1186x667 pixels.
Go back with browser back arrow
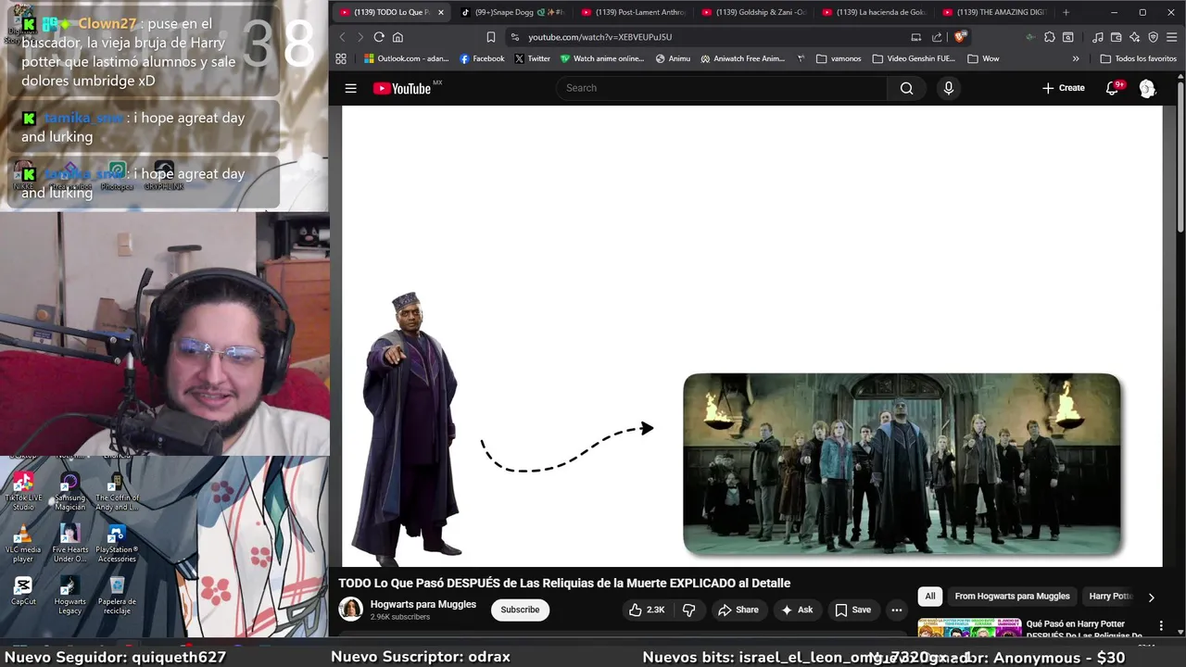(342, 37)
